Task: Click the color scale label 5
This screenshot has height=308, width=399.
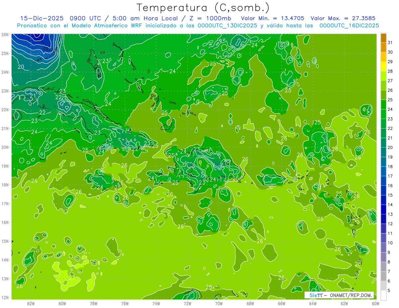Action: click(x=389, y=291)
